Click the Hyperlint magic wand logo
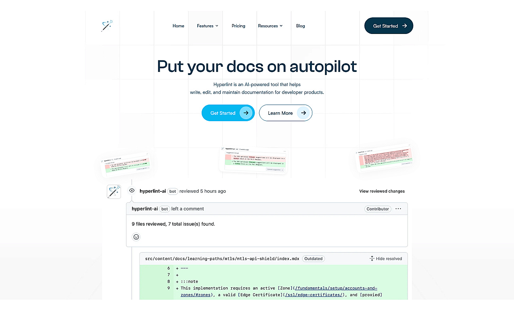The width and height of the screenshot is (514, 311). (107, 26)
